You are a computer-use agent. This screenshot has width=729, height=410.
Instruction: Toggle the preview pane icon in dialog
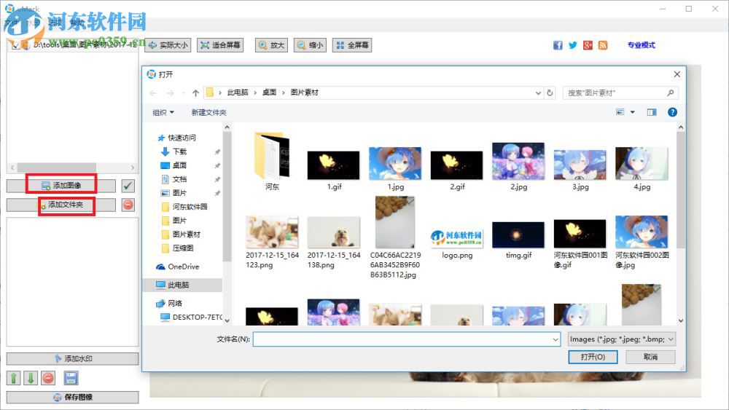click(651, 112)
